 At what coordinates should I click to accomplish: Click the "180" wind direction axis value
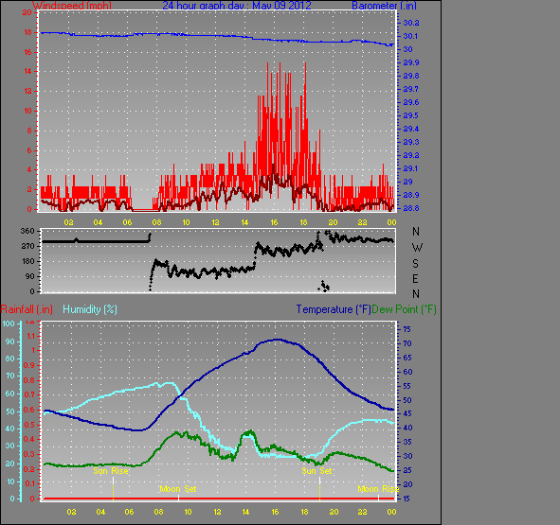[x=27, y=261]
